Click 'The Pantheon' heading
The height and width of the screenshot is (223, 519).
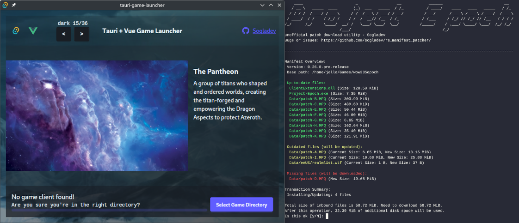216,72
